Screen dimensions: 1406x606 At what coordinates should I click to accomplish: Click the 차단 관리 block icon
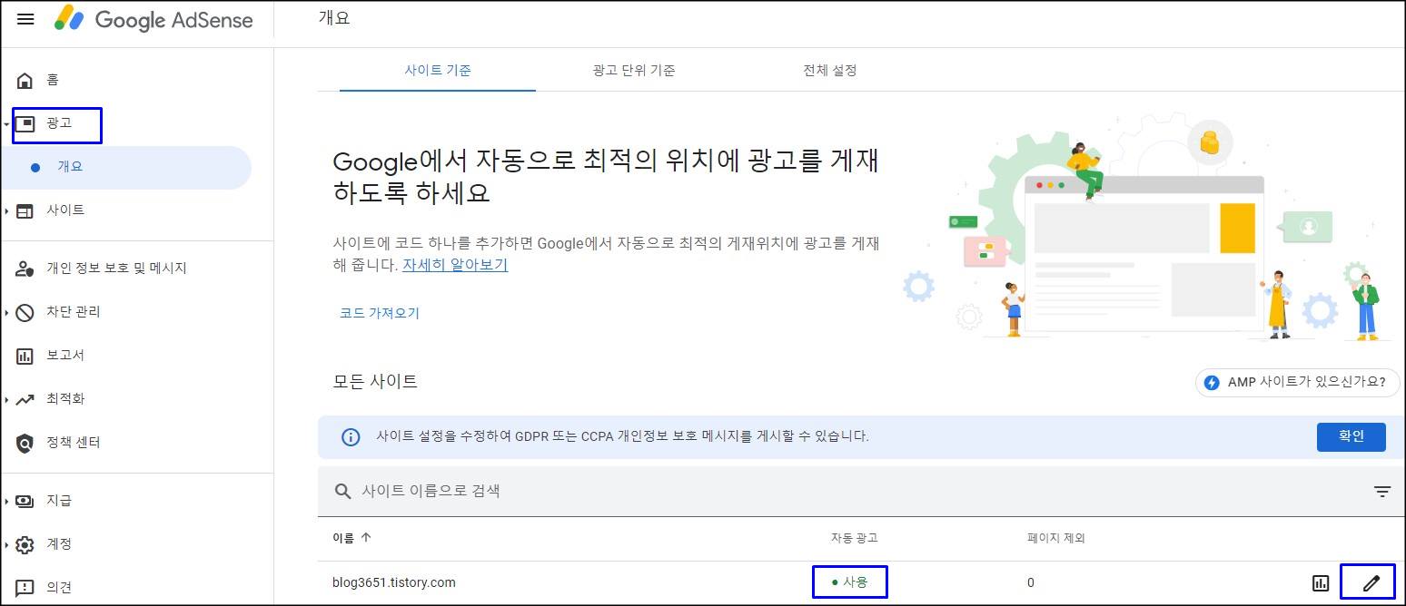tap(25, 312)
